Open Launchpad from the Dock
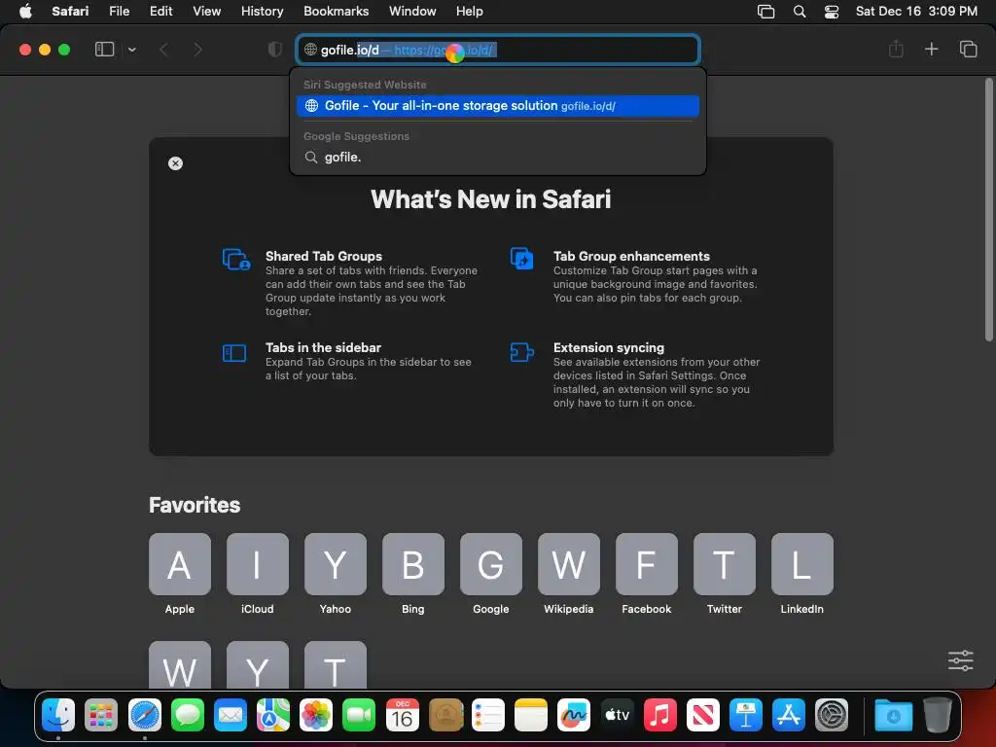996x747 pixels. (x=101, y=715)
